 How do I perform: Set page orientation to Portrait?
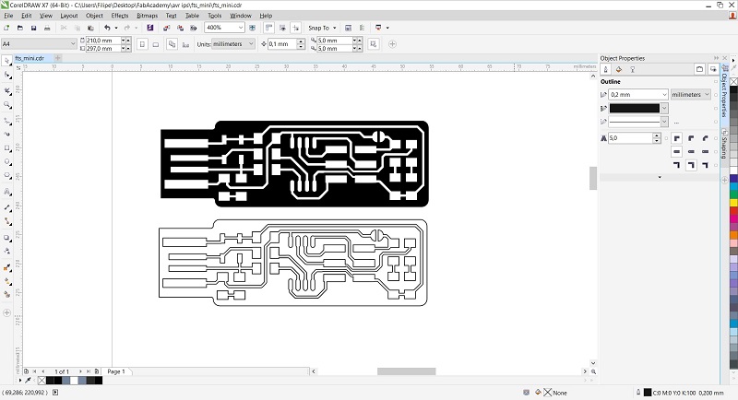coord(142,44)
